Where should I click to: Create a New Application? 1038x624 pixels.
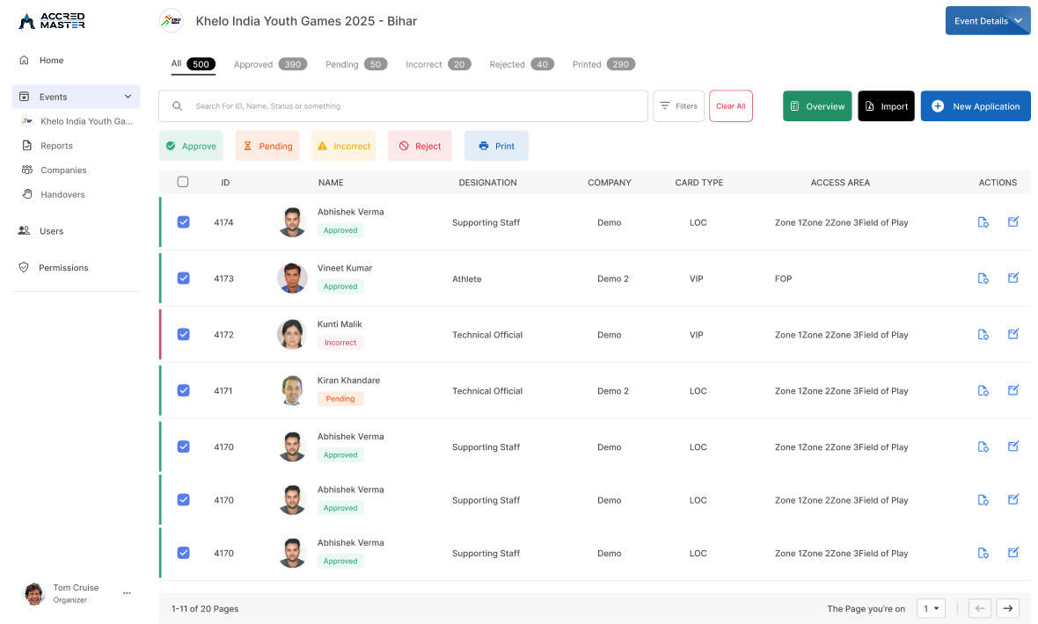976,105
